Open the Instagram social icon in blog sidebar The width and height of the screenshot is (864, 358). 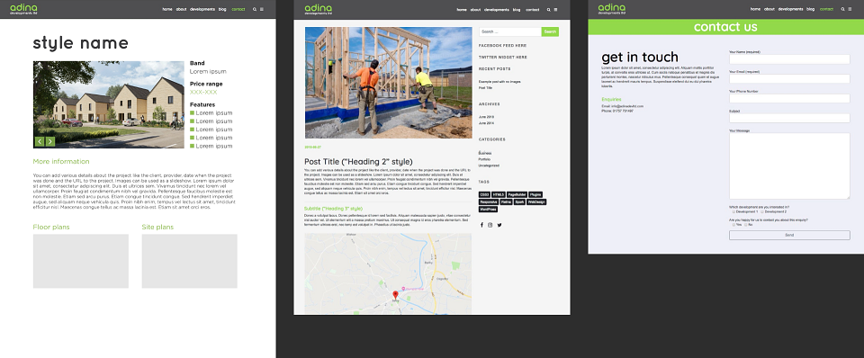(x=490, y=225)
